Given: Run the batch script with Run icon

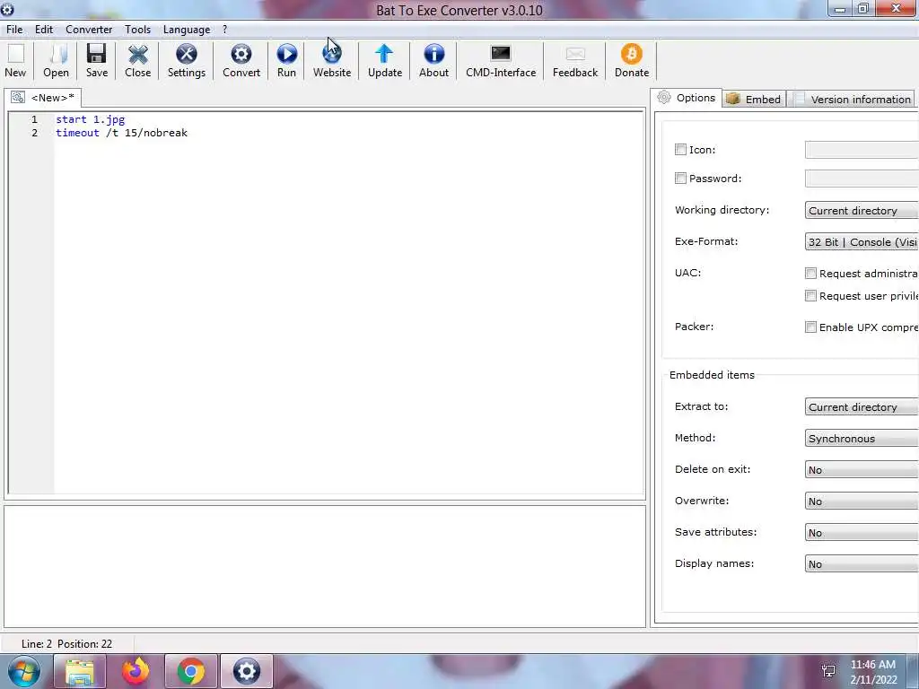Looking at the screenshot, I should pyautogui.click(x=286, y=54).
